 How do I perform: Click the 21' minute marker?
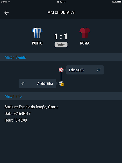tap(98, 70)
